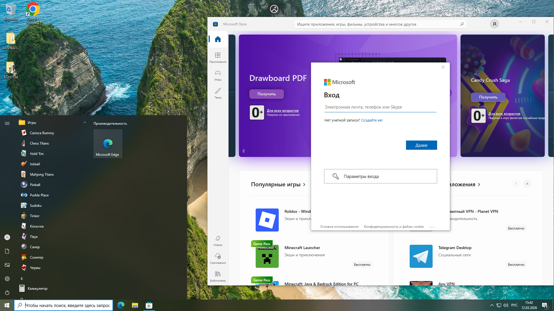Open the Home section in Store sidebar
554x311 pixels.
click(218, 39)
